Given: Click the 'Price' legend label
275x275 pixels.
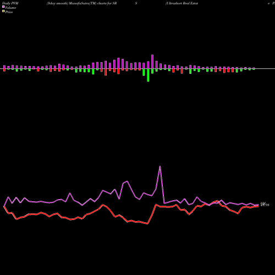Looking at the screenshot, I should [9, 12].
